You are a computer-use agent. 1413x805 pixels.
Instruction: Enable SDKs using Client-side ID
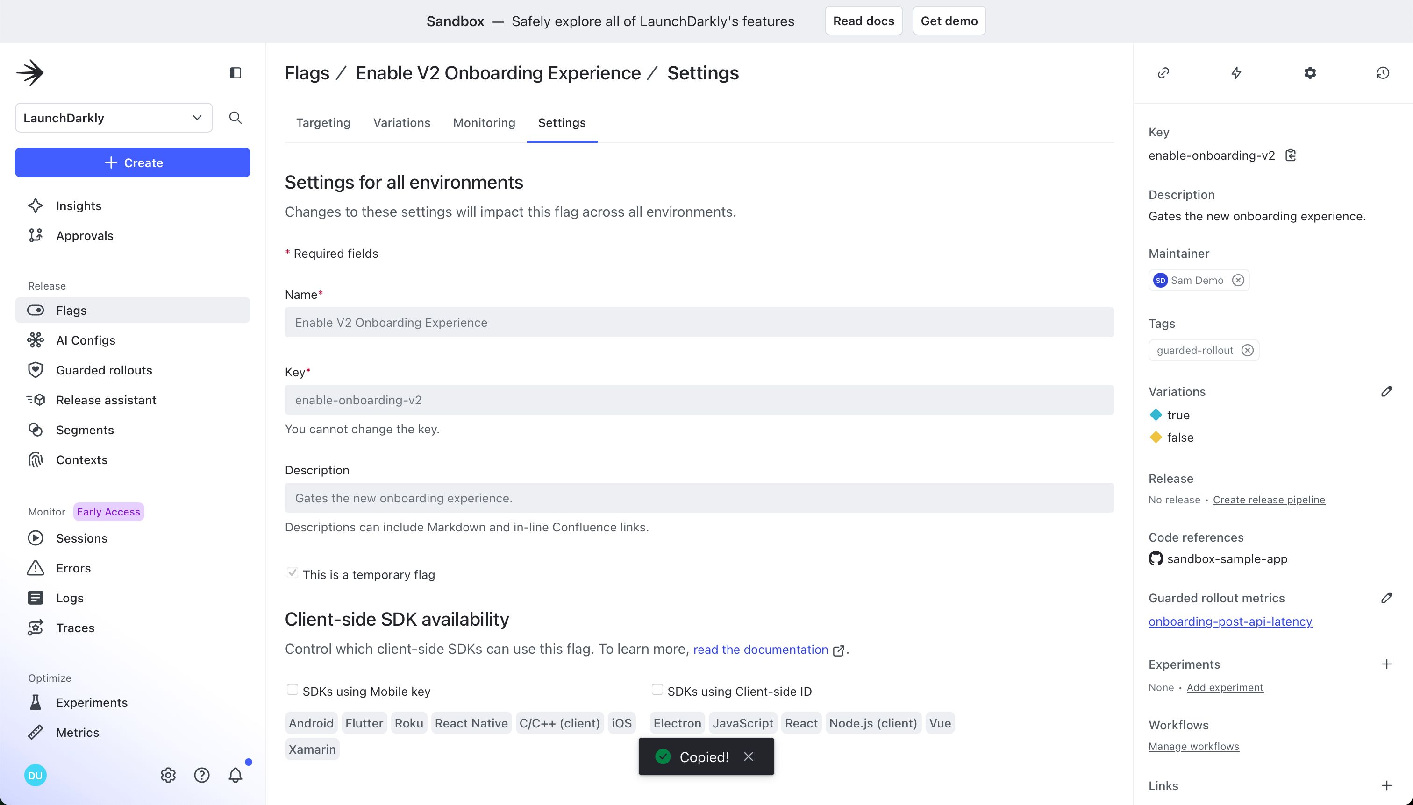657,689
